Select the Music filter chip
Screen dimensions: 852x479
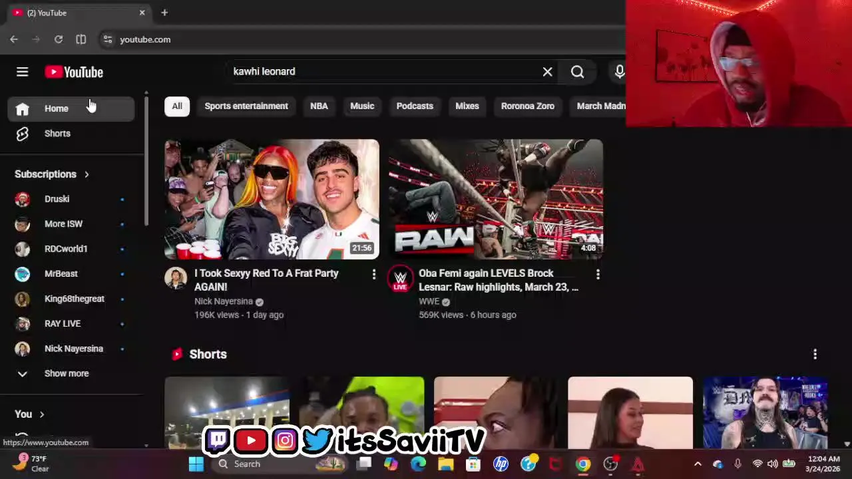[x=362, y=106]
